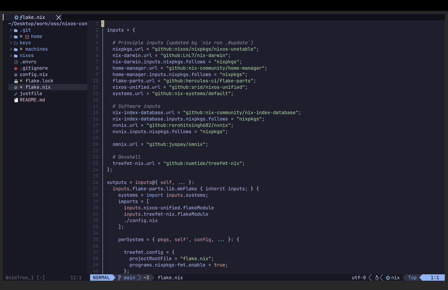This screenshot has width=448, height=290.
Task: Click 'omnix.url' on line 20
Action: [x=125, y=144]
